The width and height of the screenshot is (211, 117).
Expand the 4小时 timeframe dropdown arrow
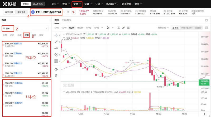(x=101, y=28)
